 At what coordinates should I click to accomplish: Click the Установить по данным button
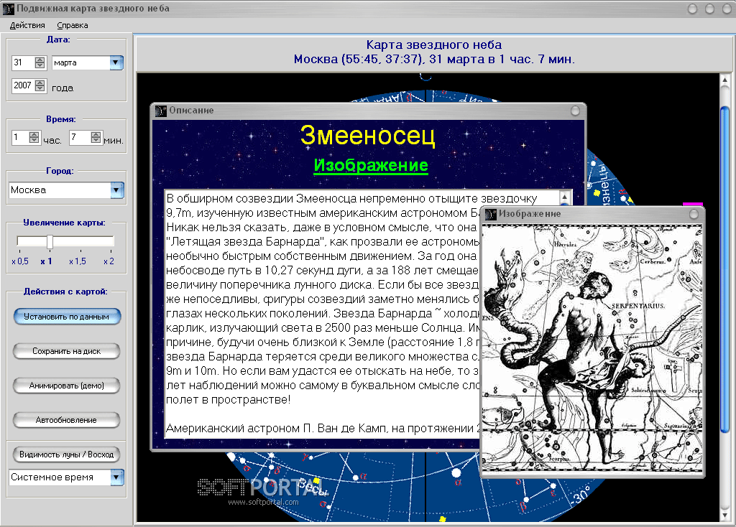tap(67, 317)
